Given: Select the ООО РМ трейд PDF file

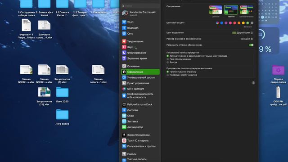Looking at the screenshot, I should 278,96.
